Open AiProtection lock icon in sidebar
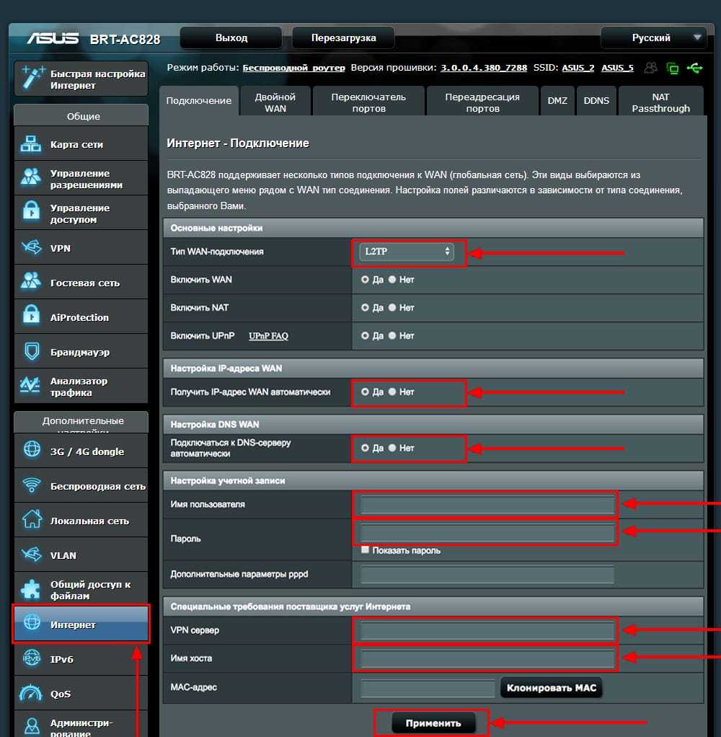Screen dimensions: 721x737 click(31, 317)
